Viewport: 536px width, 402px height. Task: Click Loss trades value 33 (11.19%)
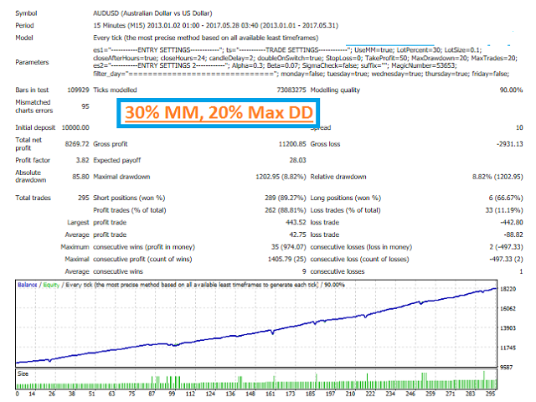click(504, 210)
